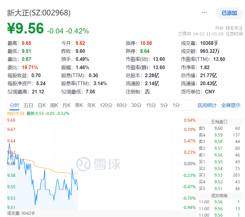Click the 均价:9.58 label above chart
The height and width of the screenshot is (217, 245).
coord(16,114)
